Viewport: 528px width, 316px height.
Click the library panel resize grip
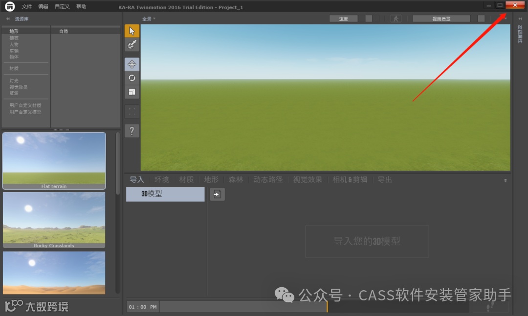click(61, 129)
